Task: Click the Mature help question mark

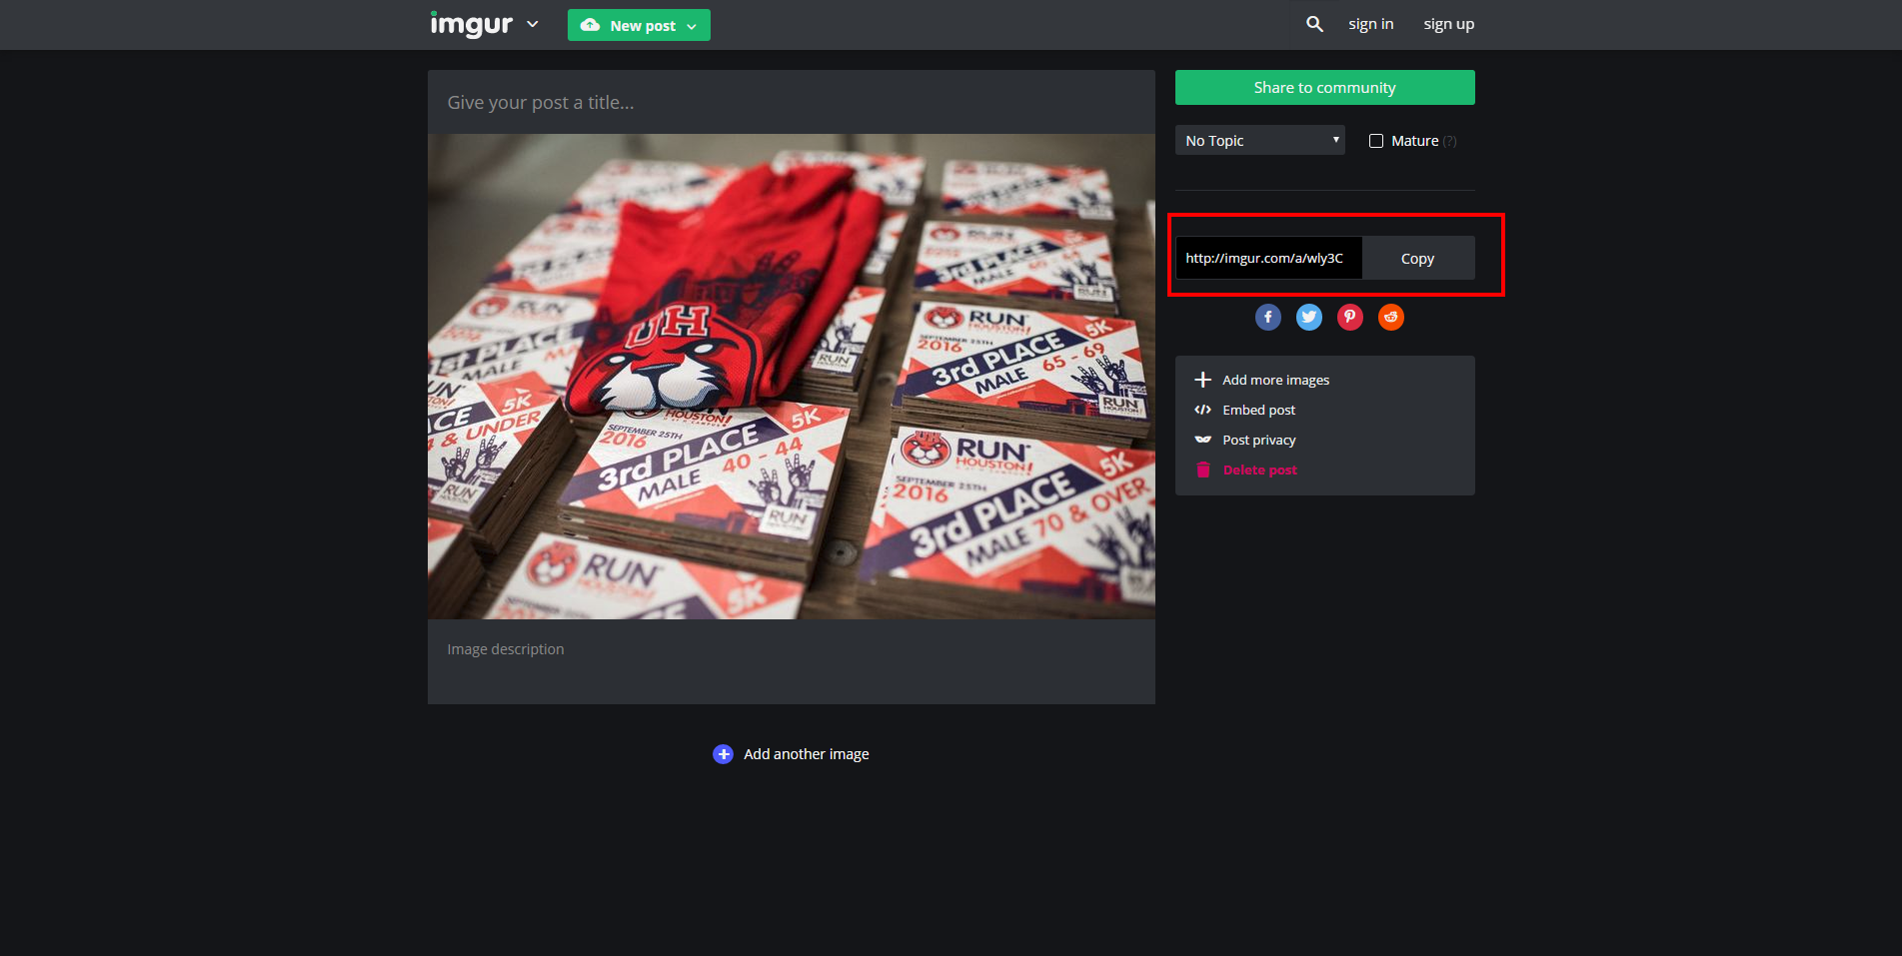Action: tap(1450, 142)
